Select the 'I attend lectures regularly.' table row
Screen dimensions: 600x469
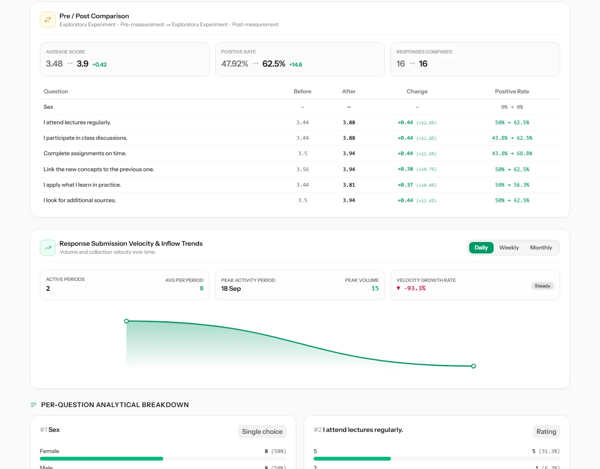(x=300, y=122)
